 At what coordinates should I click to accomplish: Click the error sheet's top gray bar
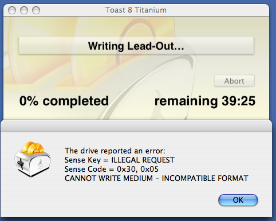click(x=136, y=126)
